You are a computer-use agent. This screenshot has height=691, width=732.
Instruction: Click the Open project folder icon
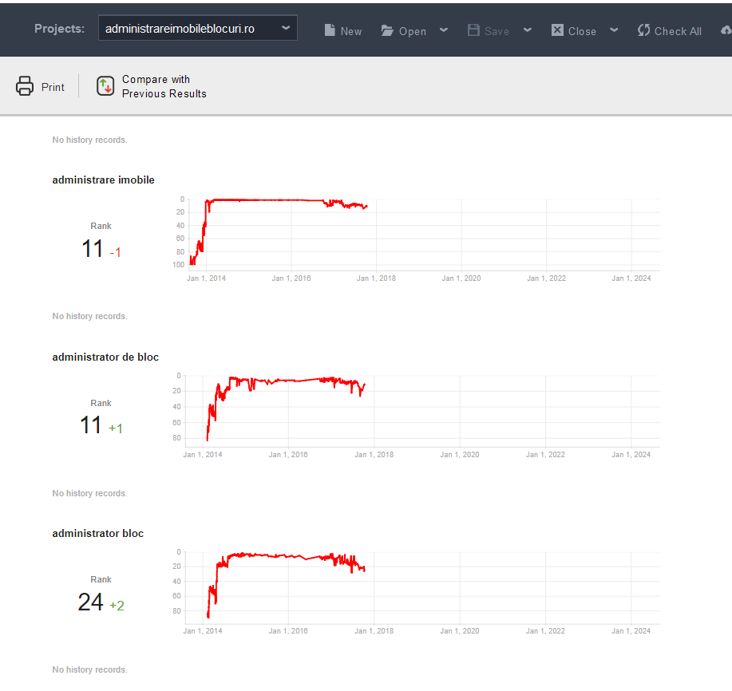[x=387, y=30]
